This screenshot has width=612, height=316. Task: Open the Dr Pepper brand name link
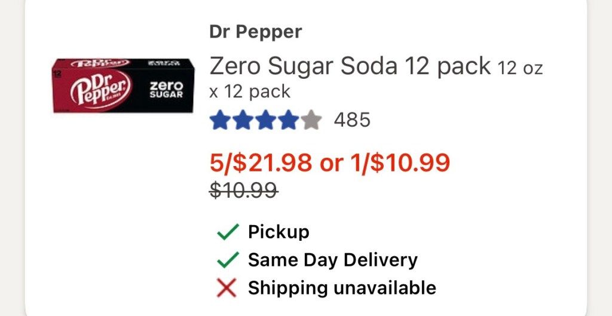click(255, 32)
